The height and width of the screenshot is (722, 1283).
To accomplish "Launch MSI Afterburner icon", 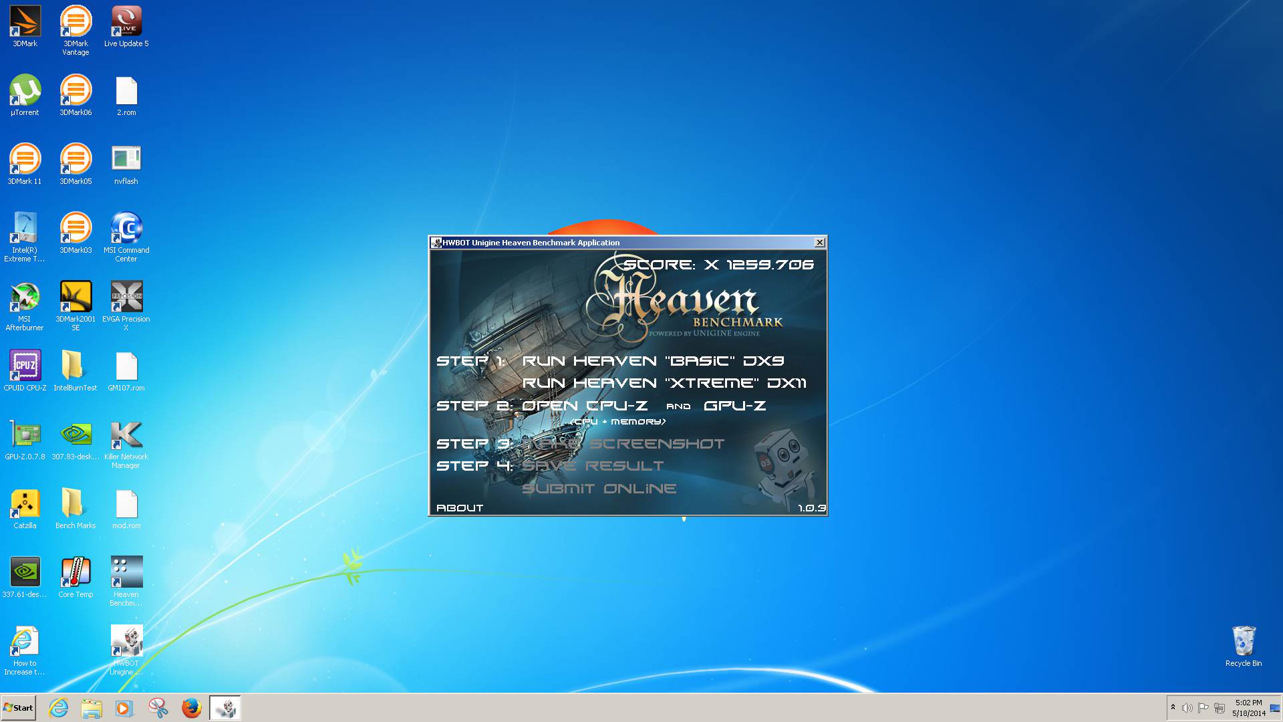I will point(25,306).
